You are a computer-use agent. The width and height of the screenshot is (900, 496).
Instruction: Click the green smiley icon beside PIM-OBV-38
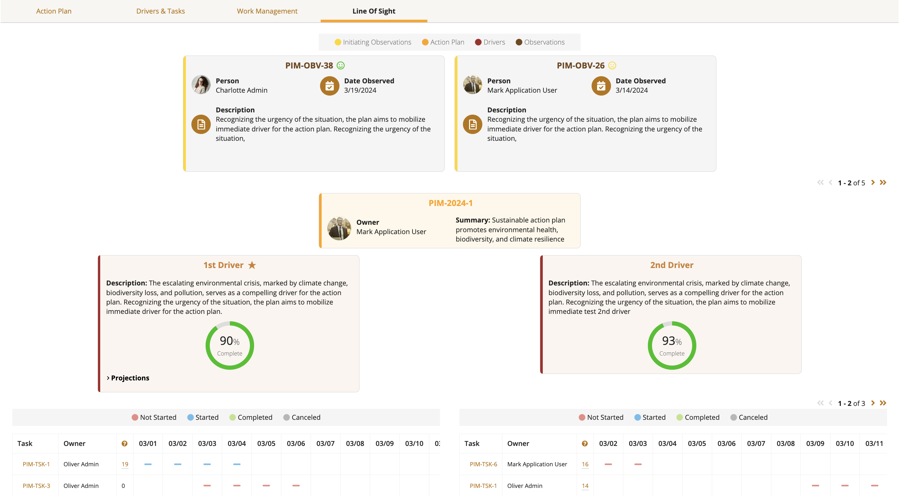click(x=341, y=65)
